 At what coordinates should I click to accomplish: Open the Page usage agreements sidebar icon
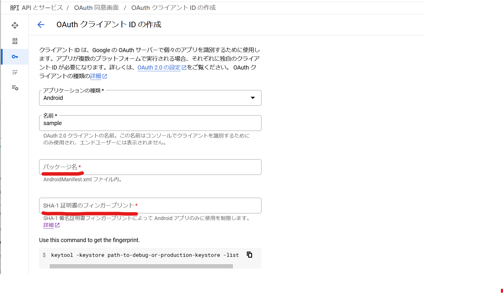click(x=15, y=88)
